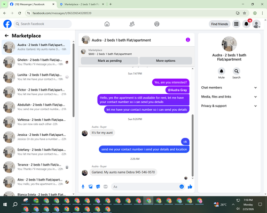The height and width of the screenshot is (213, 267).
Task: Open the Windows Start button
Action: 5,204
